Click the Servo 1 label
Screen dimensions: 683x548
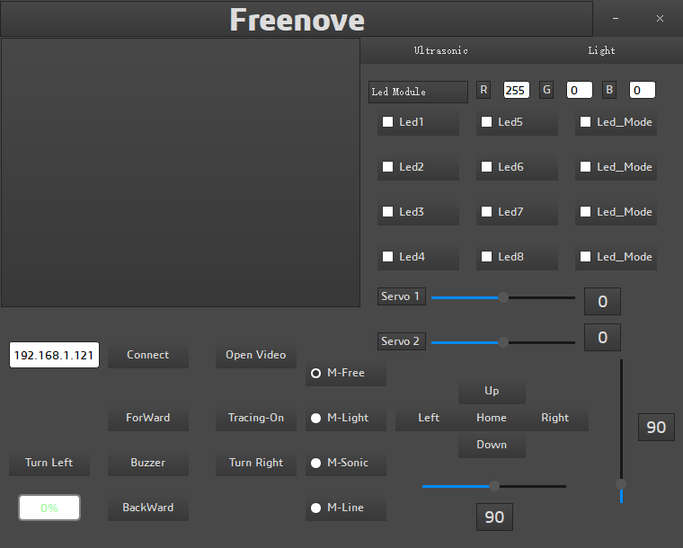(x=401, y=296)
